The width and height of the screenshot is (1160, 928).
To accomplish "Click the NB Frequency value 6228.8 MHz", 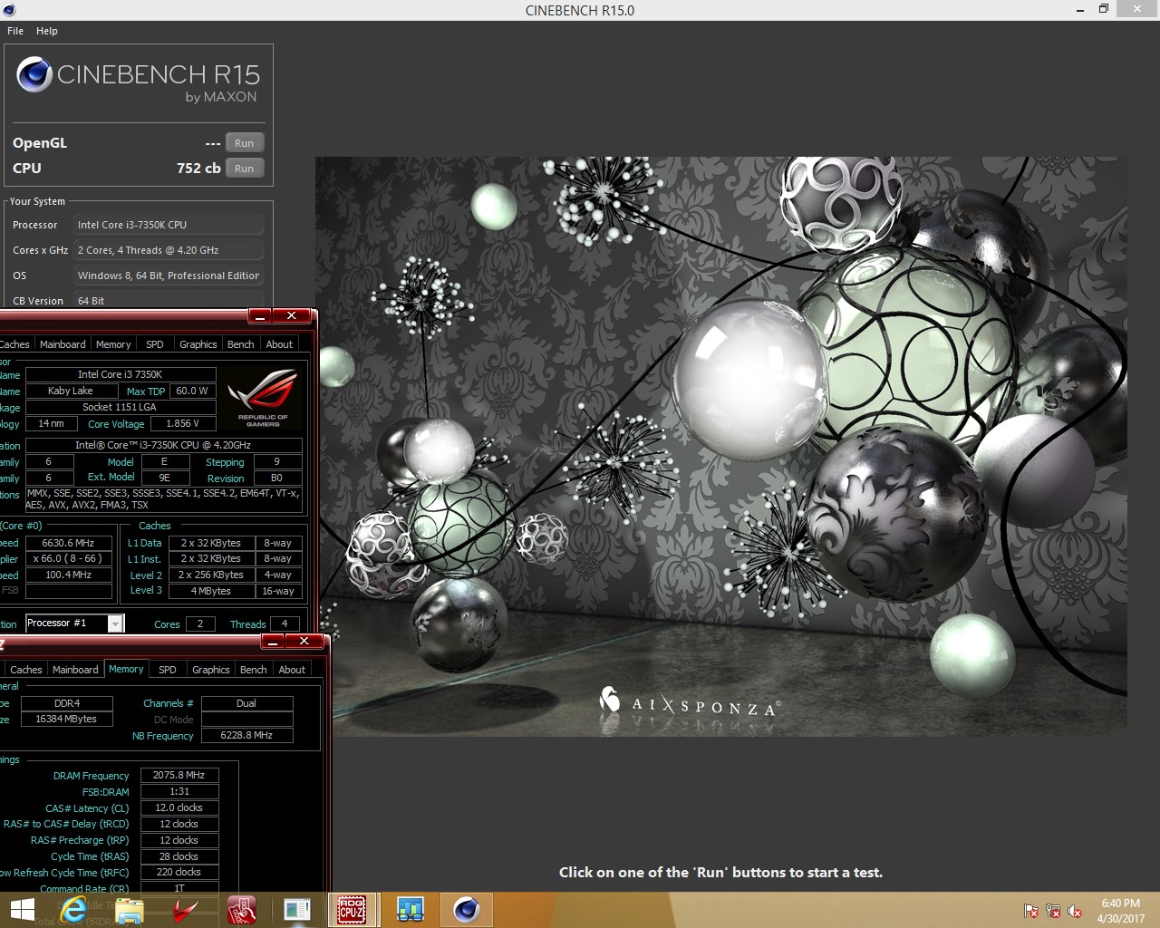I will click(x=246, y=736).
